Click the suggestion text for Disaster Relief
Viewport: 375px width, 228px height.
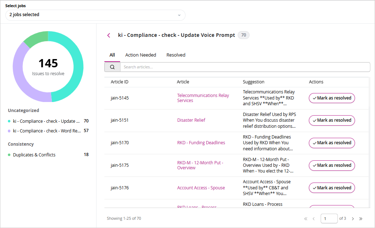270,120
